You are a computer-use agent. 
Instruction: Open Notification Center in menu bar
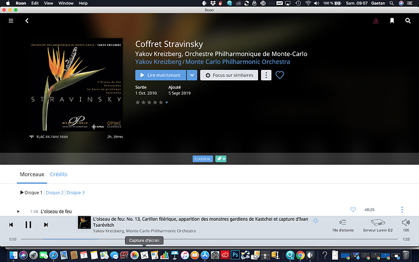point(410,3)
